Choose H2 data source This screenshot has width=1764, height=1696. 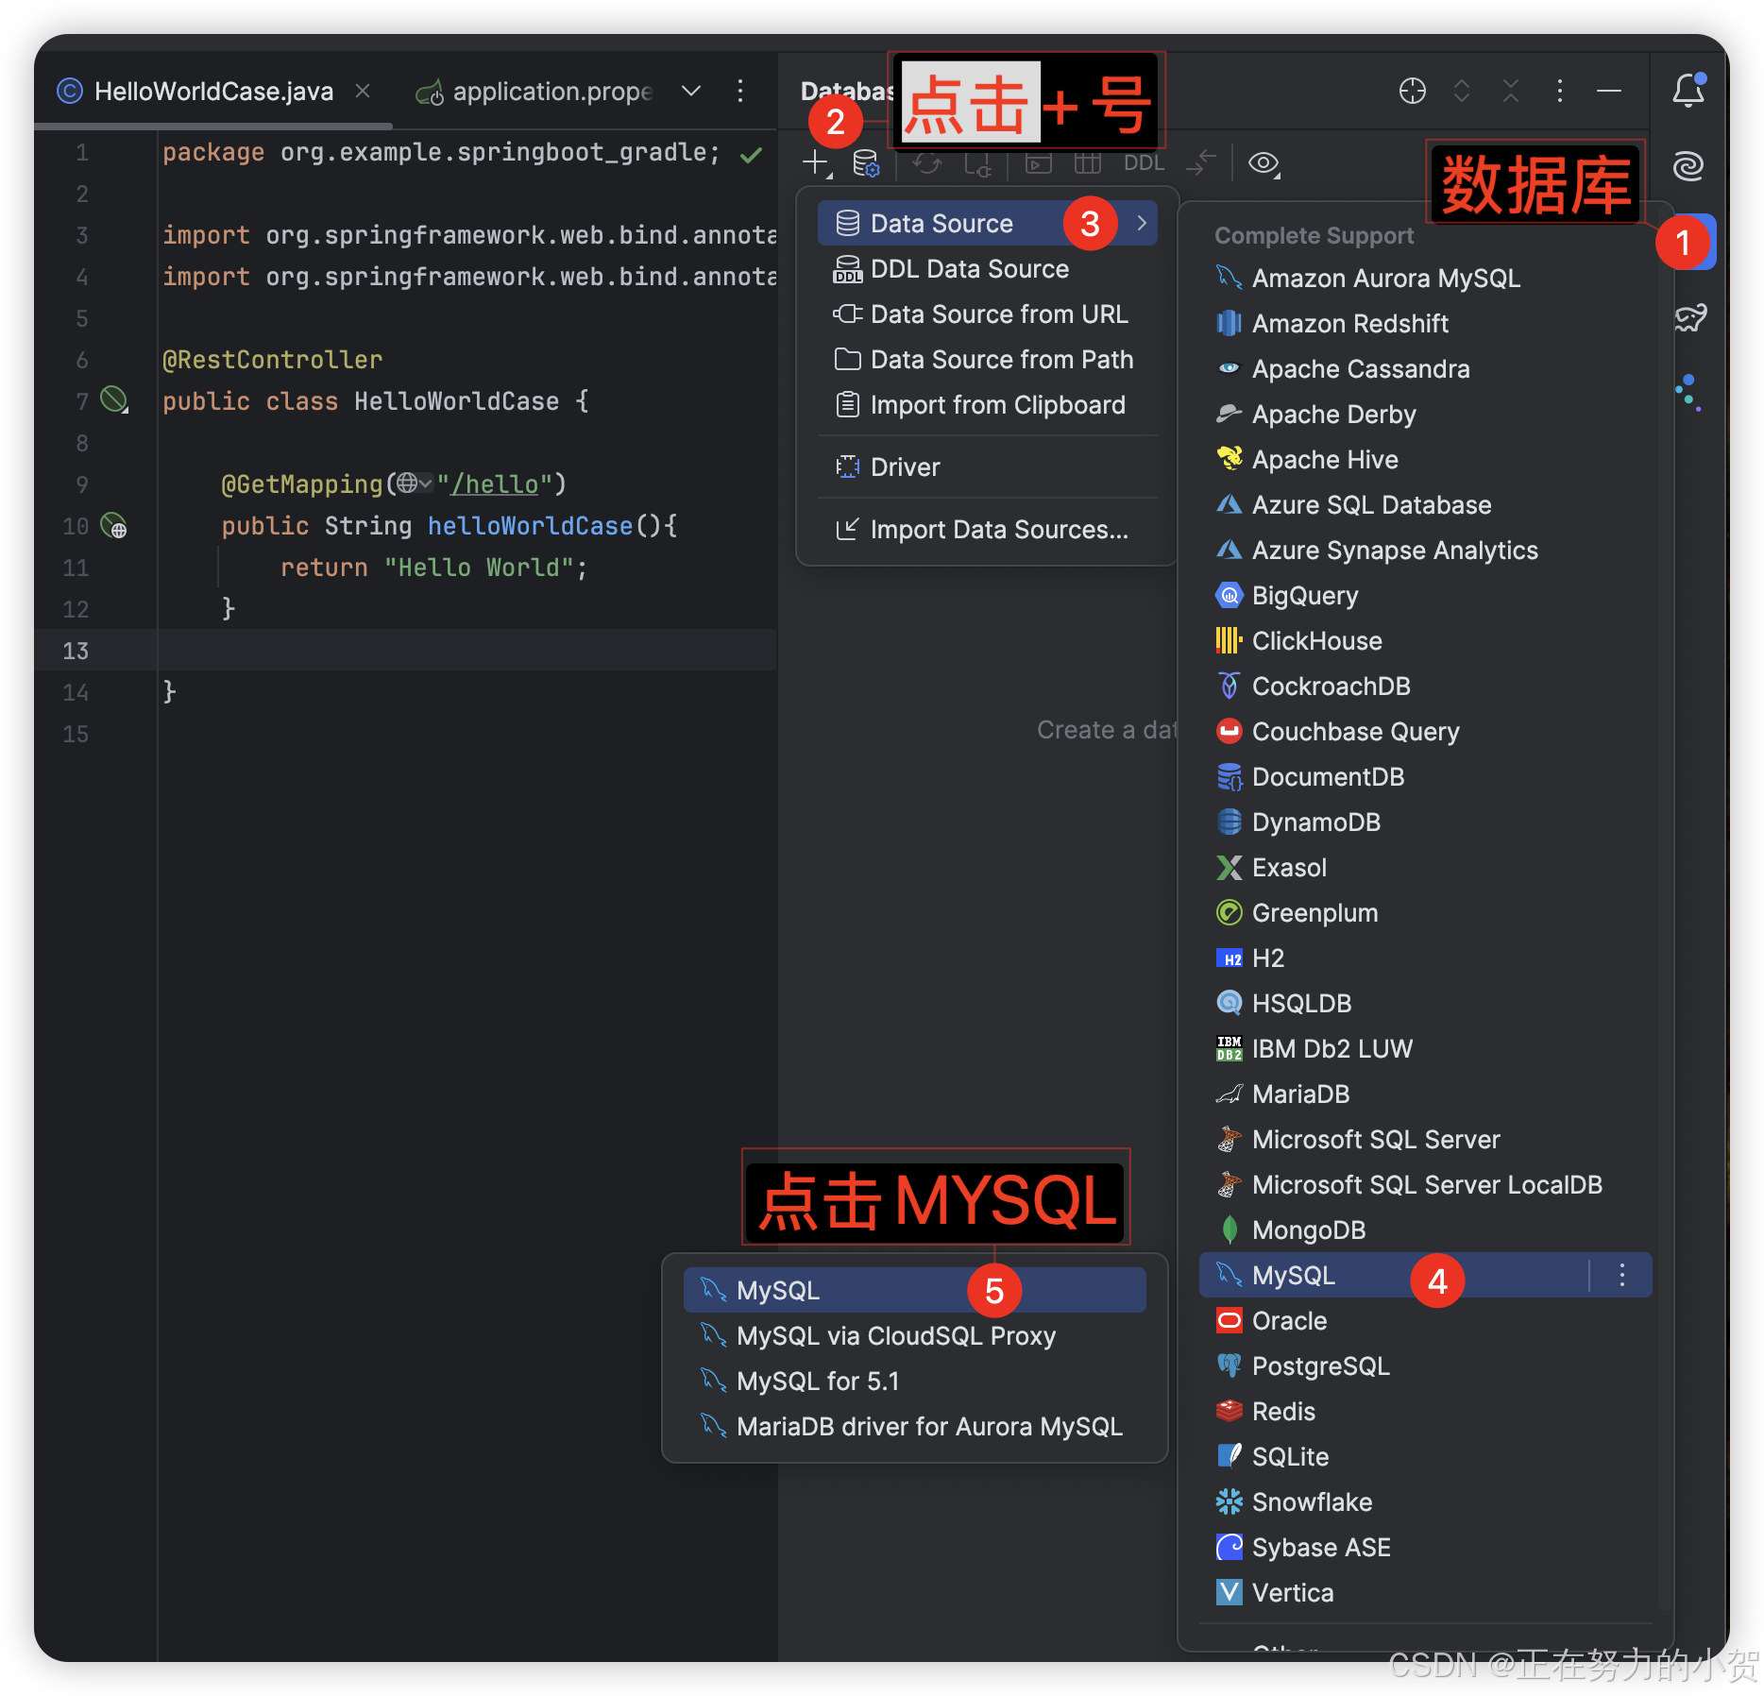point(1425,958)
